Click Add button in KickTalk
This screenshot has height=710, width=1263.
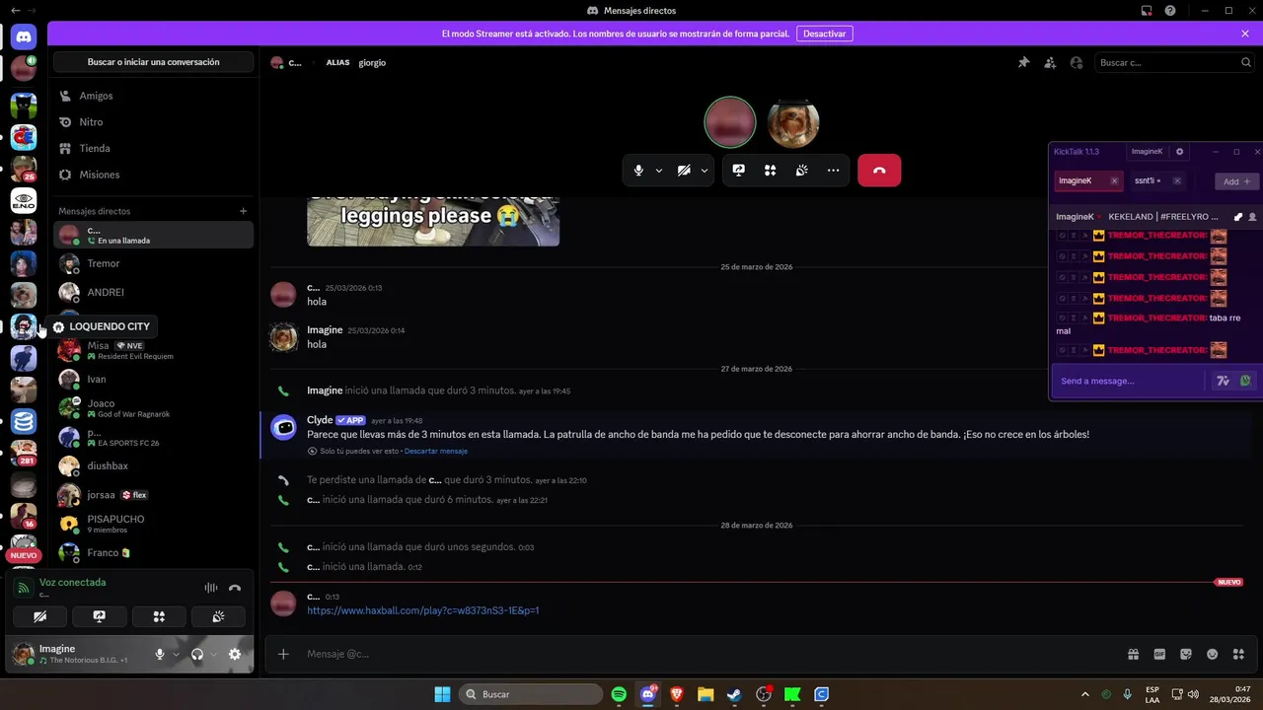[1236, 181]
